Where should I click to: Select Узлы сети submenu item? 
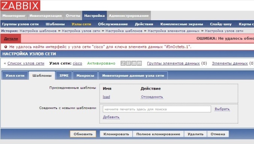pyautogui.click(x=81, y=24)
